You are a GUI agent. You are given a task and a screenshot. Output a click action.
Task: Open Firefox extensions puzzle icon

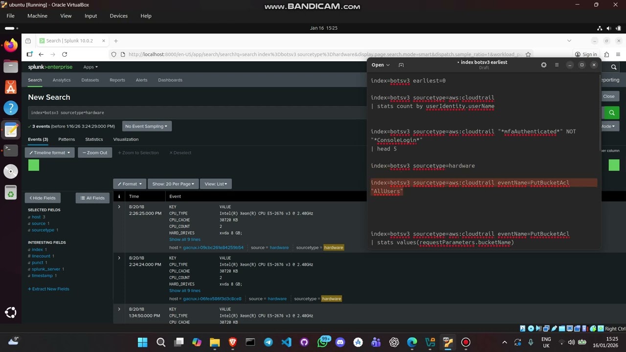[606, 54]
